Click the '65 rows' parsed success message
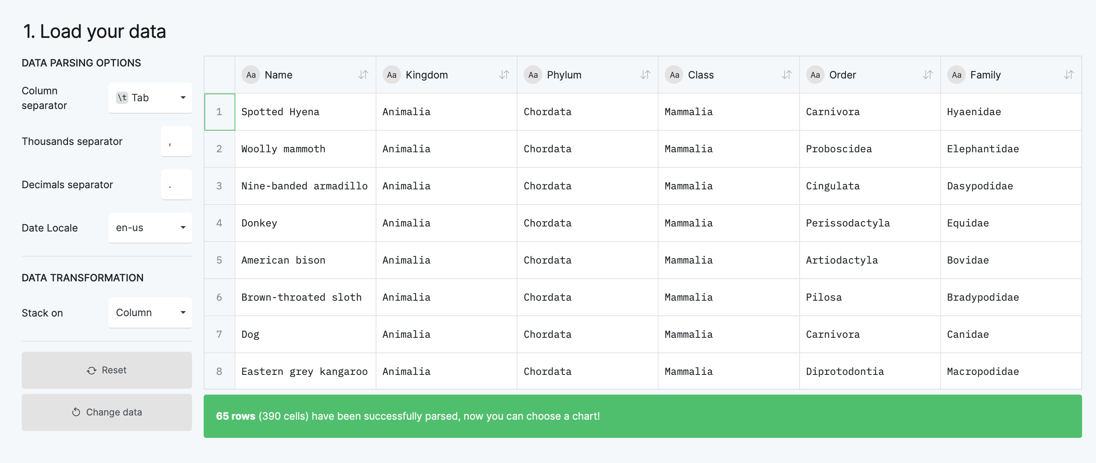The image size is (1096, 463). pyautogui.click(x=642, y=416)
